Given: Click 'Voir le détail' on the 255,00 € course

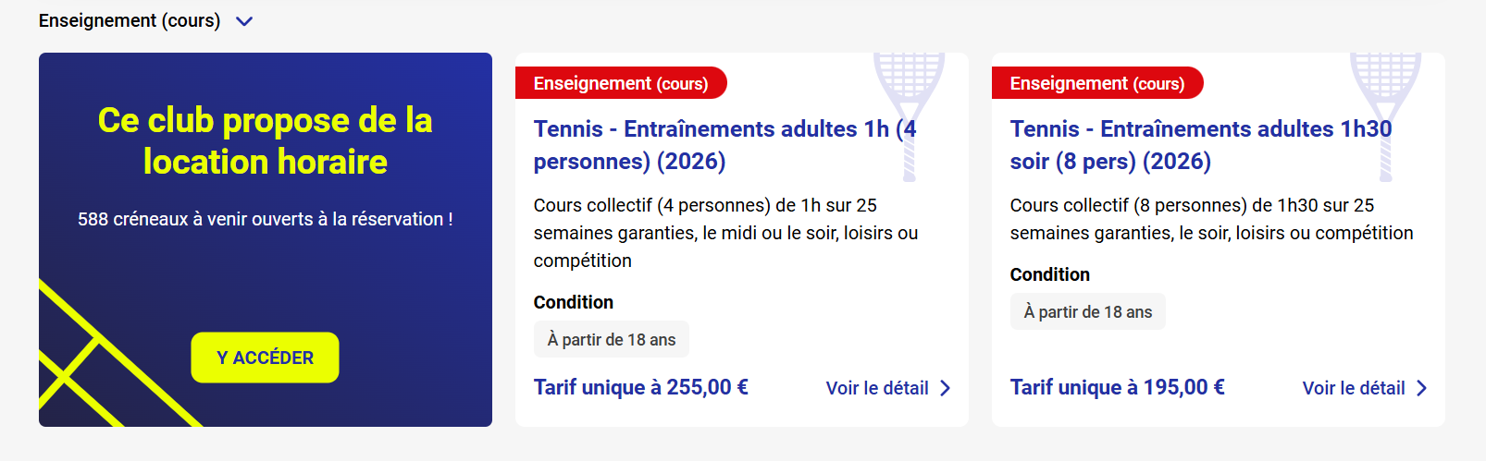Looking at the screenshot, I should 876,388.
